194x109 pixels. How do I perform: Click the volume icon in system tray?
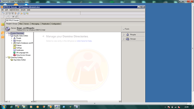pos(179,107)
